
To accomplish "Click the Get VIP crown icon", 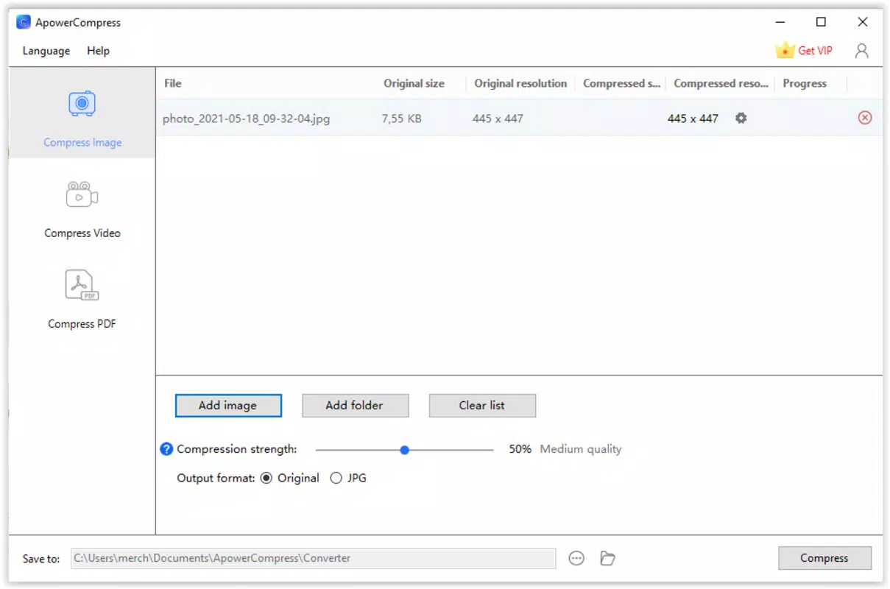I will pos(785,50).
